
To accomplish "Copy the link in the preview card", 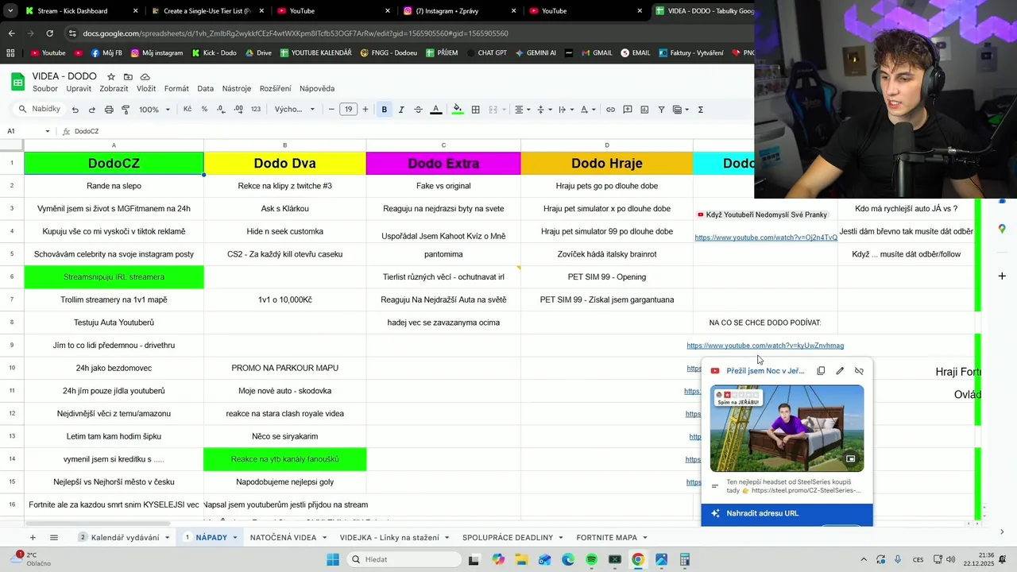I will 821,371.
